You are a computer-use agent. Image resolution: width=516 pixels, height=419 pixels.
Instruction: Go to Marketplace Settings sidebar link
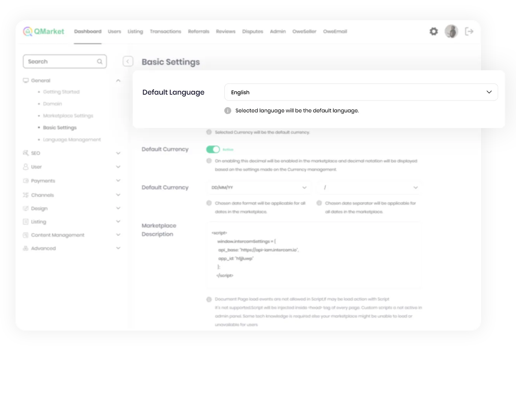[68, 116]
